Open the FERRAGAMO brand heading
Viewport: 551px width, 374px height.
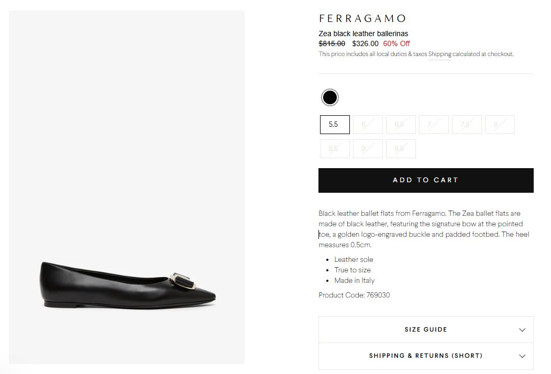pos(362,19)
